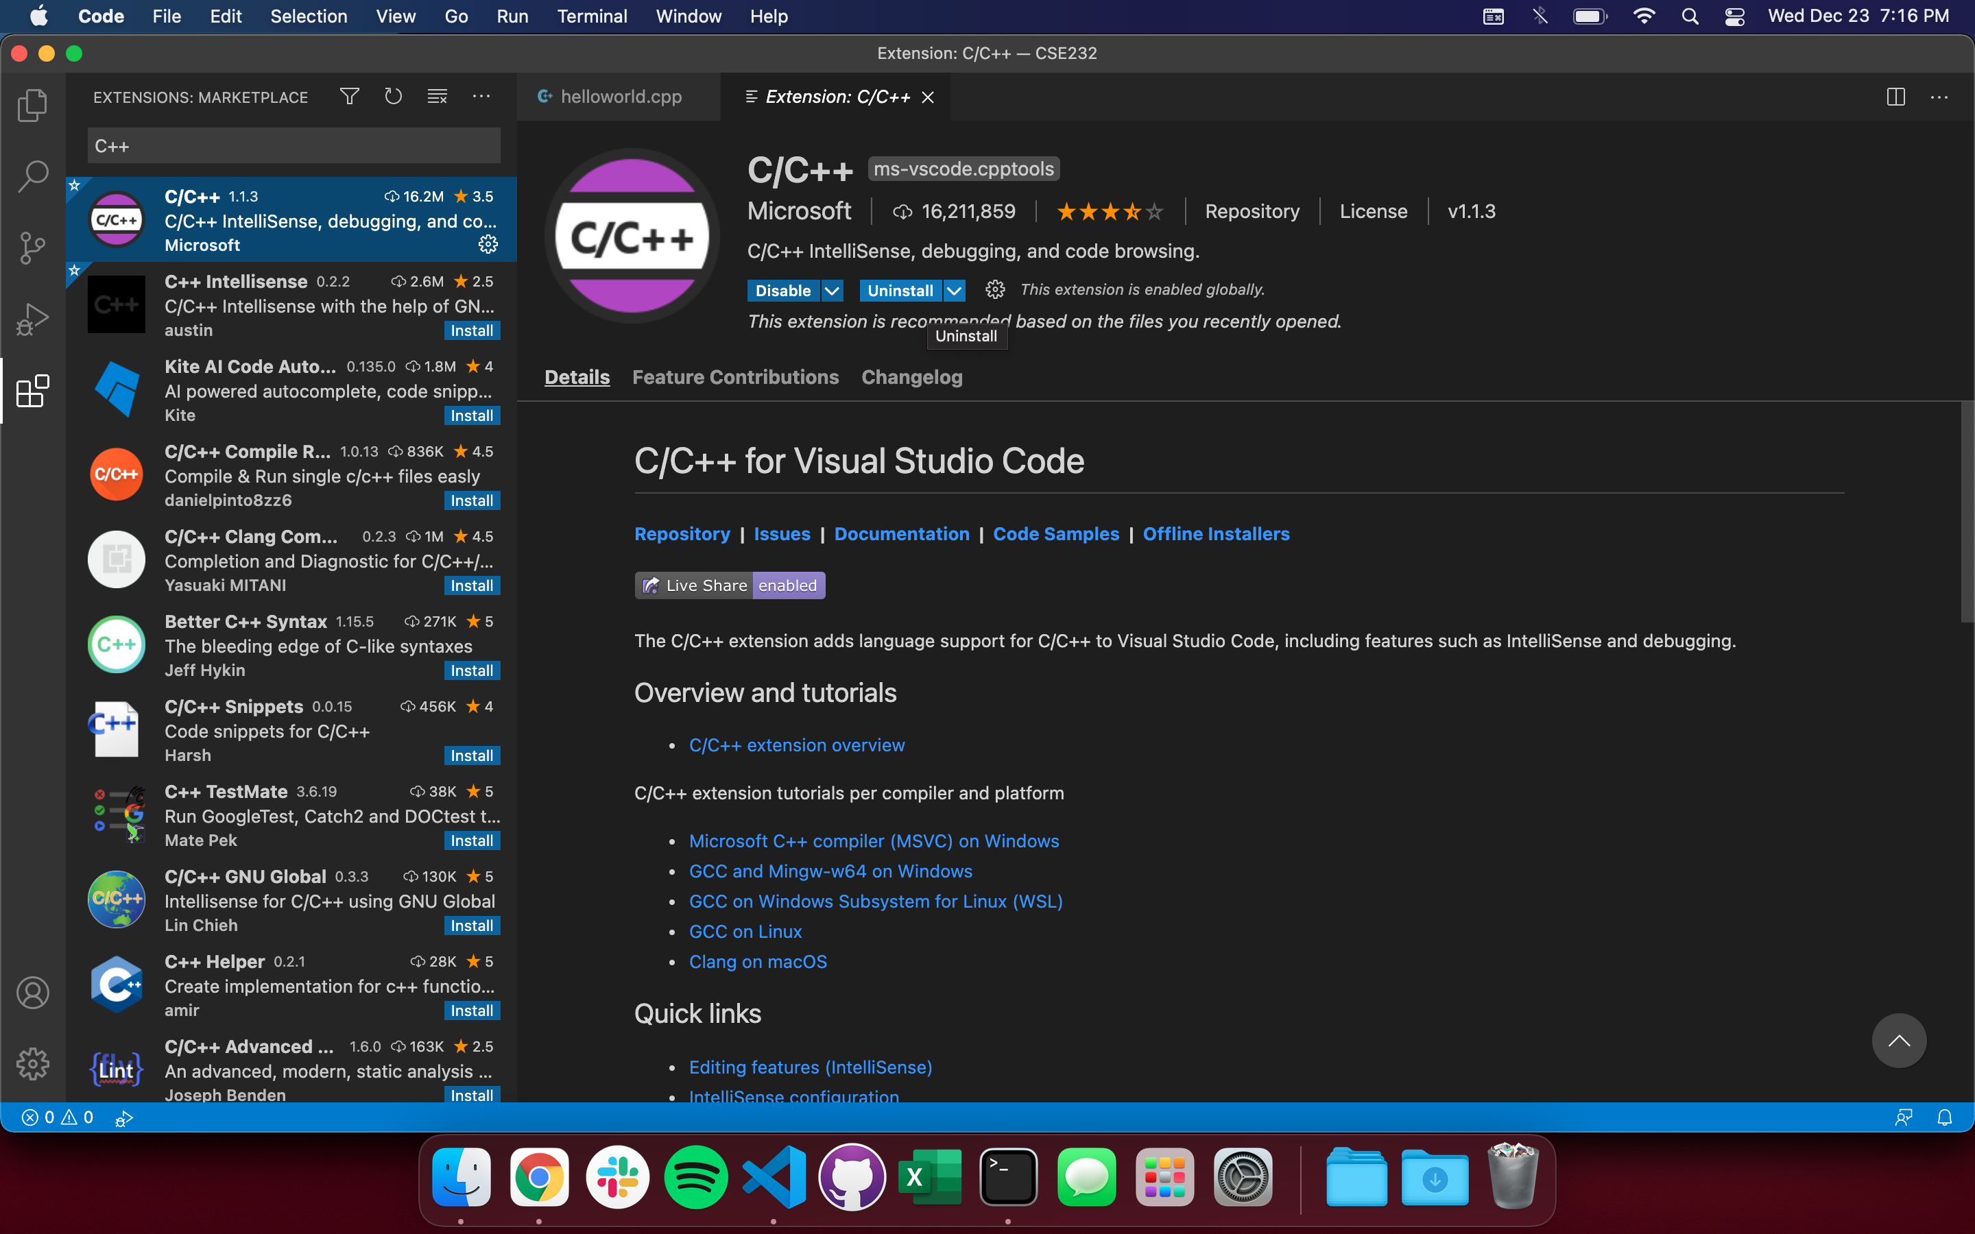
Task: Refresh the extensions list
Action: pos(394,96)
